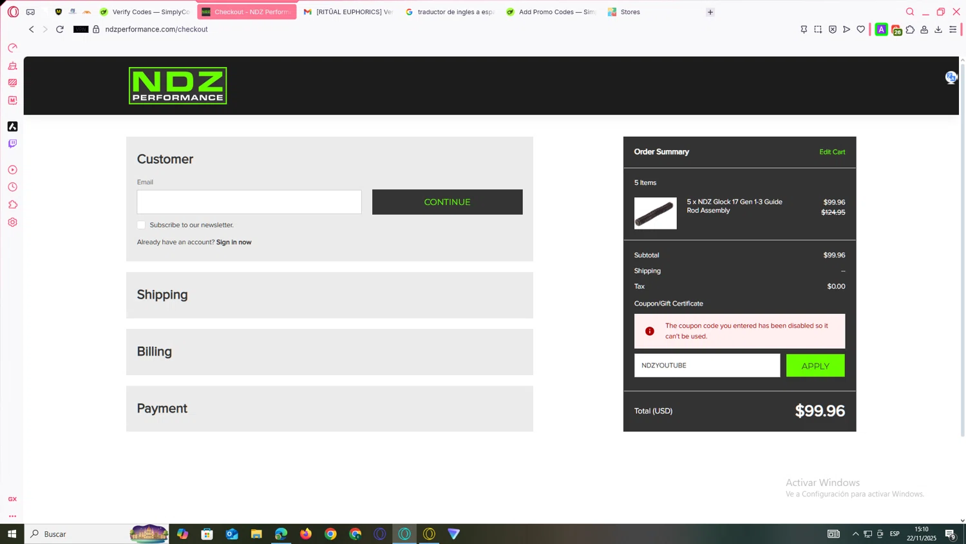The image size is (966, 544).
Task: Open the Opera main menu icon
Action: click(13, 12)
